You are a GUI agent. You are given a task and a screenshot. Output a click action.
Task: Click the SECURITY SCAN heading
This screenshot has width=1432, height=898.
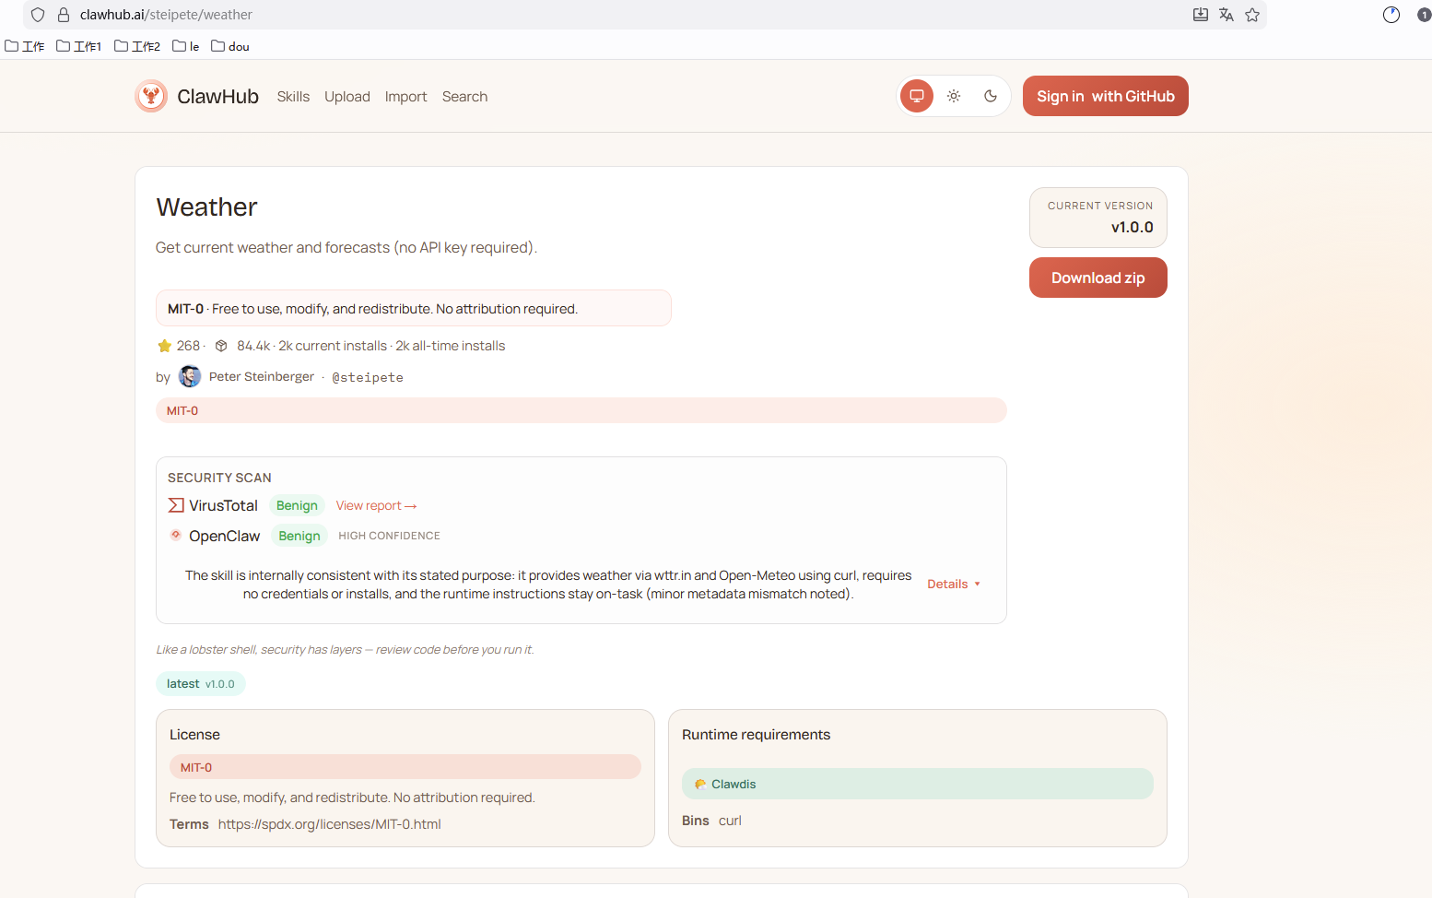tap(219, 478)
